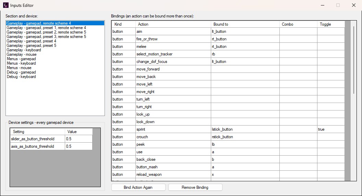This screenshot has width=362, height=196.
Task: Select the 'select_motion_tracker' action cell
Action: point(173,54)
